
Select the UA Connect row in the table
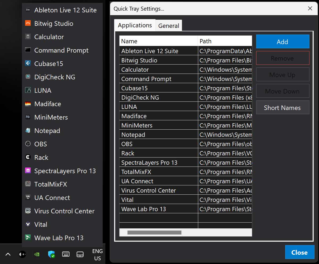(185, 181)
